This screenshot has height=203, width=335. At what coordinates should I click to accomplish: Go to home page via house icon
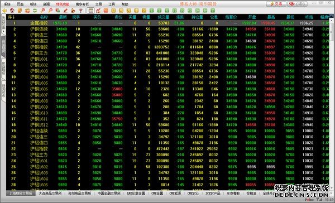tap(12, 11)
